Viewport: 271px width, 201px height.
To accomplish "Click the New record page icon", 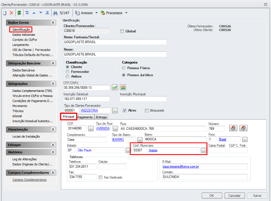I will pos(5,13).
